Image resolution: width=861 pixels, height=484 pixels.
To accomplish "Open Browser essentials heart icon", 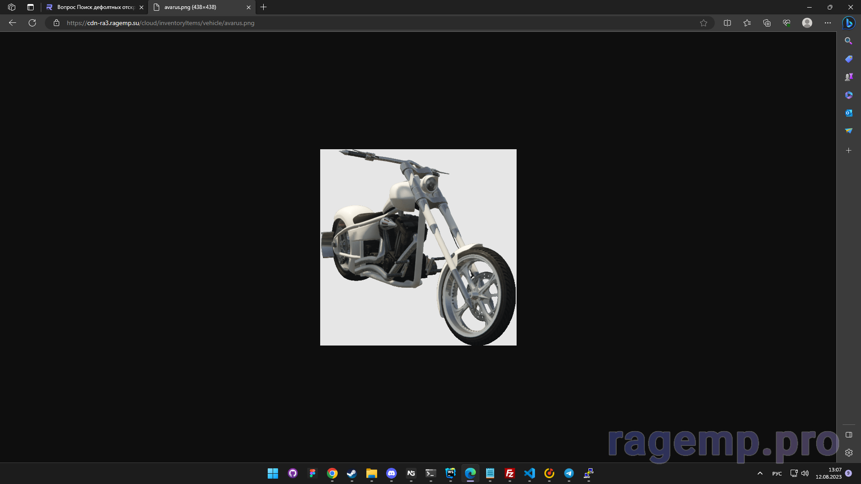I will [787, 23].
